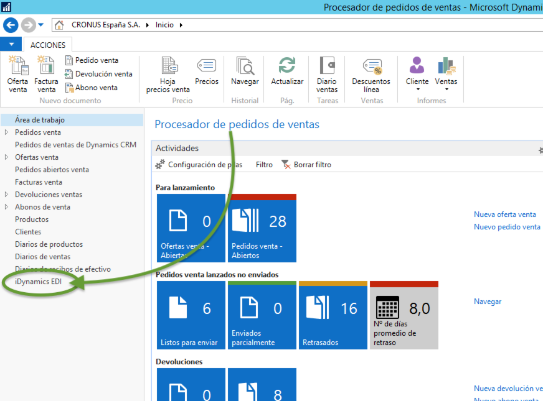543x401 pixels.
Task: Open Hoja precios venta
Action: [x=168, y=74]
